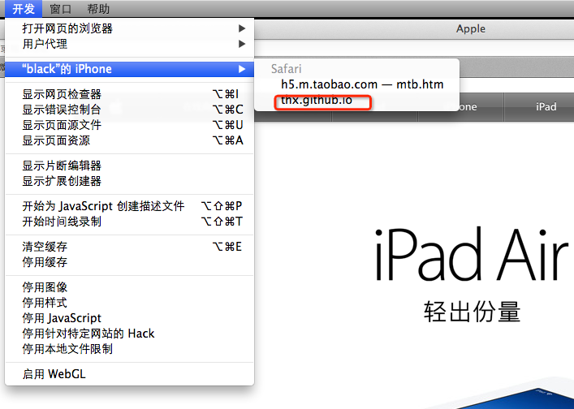
Task: Click 轻出份量 tagline text
Action: coord(472,312)
